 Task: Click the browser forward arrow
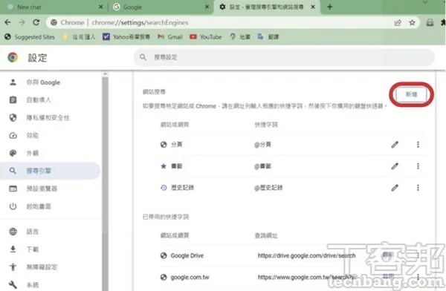click(22, 22)
